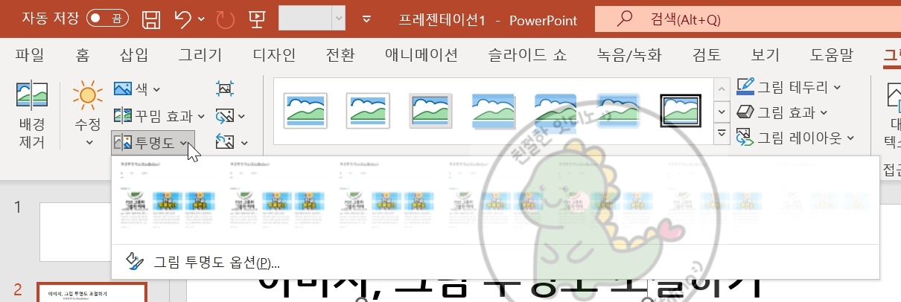The height and width of the screenshot is (302, 901).
Task: Switch to the 홈 tab
Action: point(82,55)
